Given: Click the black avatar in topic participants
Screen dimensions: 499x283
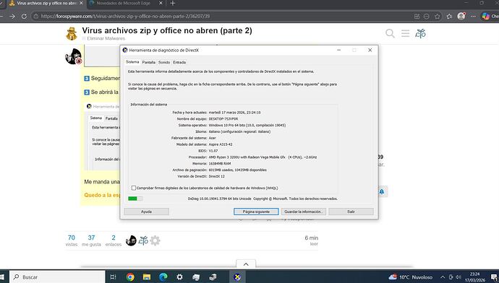Looking at the screenshot, I should pos(131,240).
